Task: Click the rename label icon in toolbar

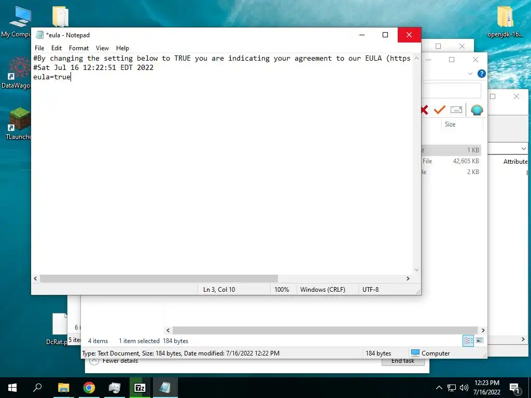Action: pyautogui.click(x=456, y=110)
